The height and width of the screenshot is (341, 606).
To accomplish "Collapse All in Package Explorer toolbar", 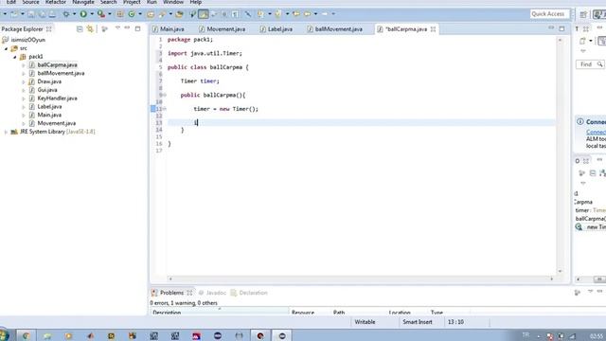I will [x=80, y=29].
